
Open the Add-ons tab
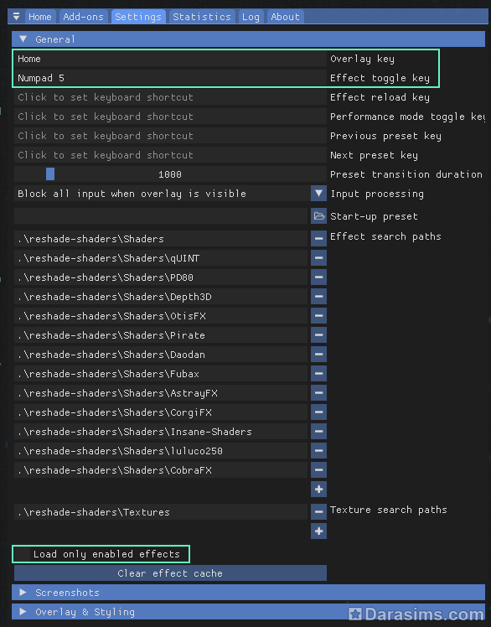coord(83,17)
